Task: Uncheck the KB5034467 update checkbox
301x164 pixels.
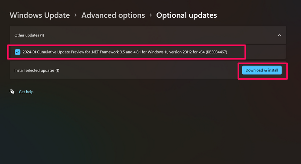Action: [18, 52]
